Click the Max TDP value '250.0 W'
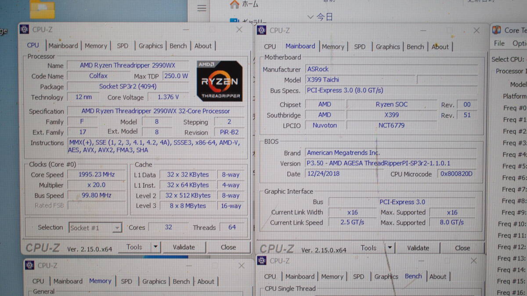Screen dimensions: 527x296 pos(176,76)
